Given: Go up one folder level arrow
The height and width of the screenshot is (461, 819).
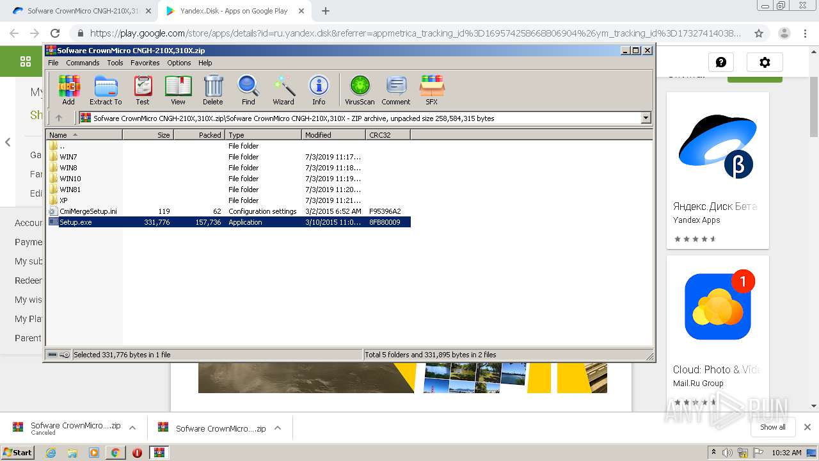Looking at the screenshot, I should pyautogui.click(x=59, y=118).
